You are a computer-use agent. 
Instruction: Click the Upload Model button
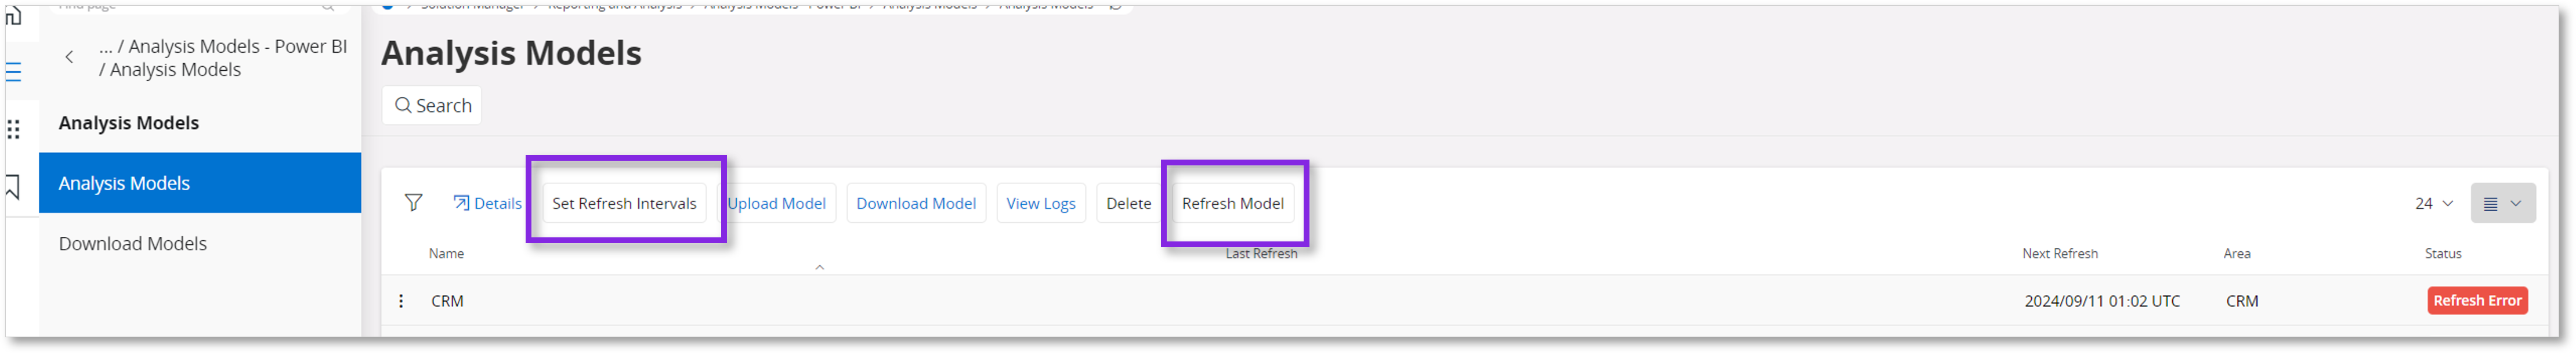777,203
